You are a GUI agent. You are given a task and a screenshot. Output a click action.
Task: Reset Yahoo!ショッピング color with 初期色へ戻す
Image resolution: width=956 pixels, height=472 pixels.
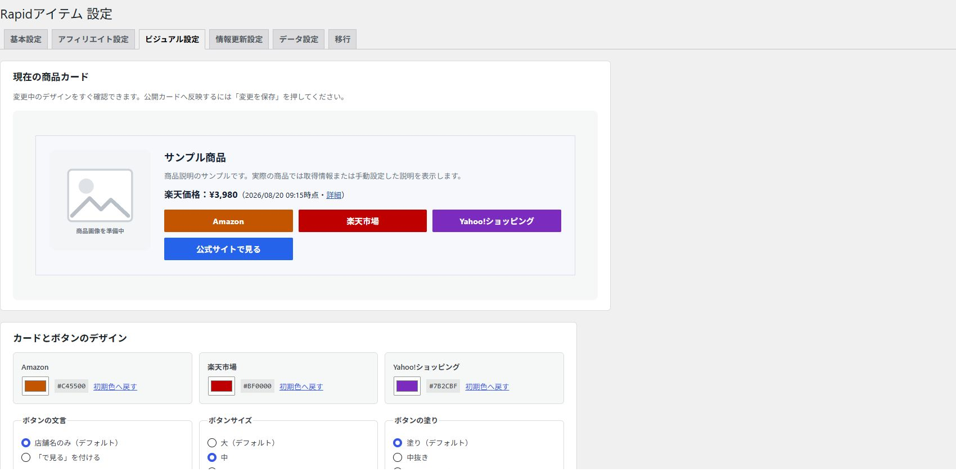487,387
